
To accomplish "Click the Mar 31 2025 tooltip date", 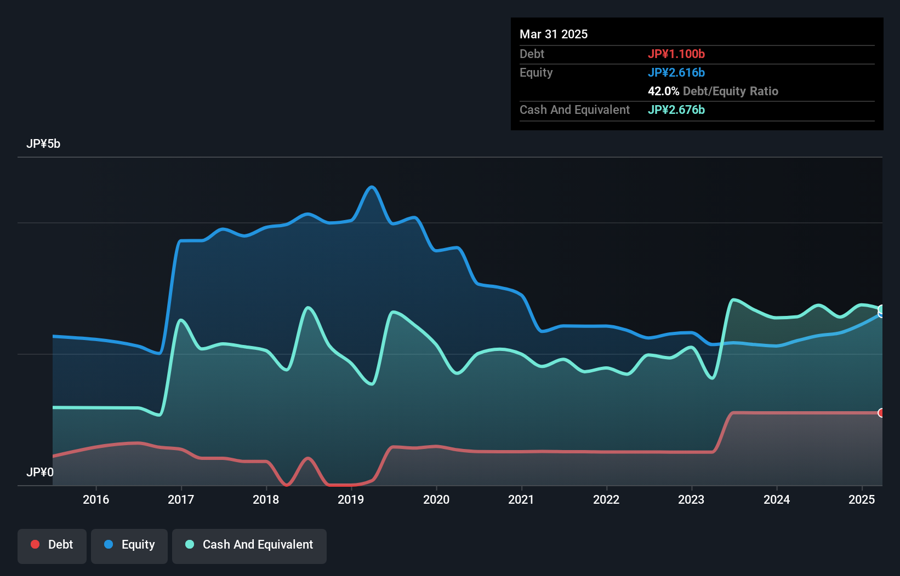I will point(554,34).
